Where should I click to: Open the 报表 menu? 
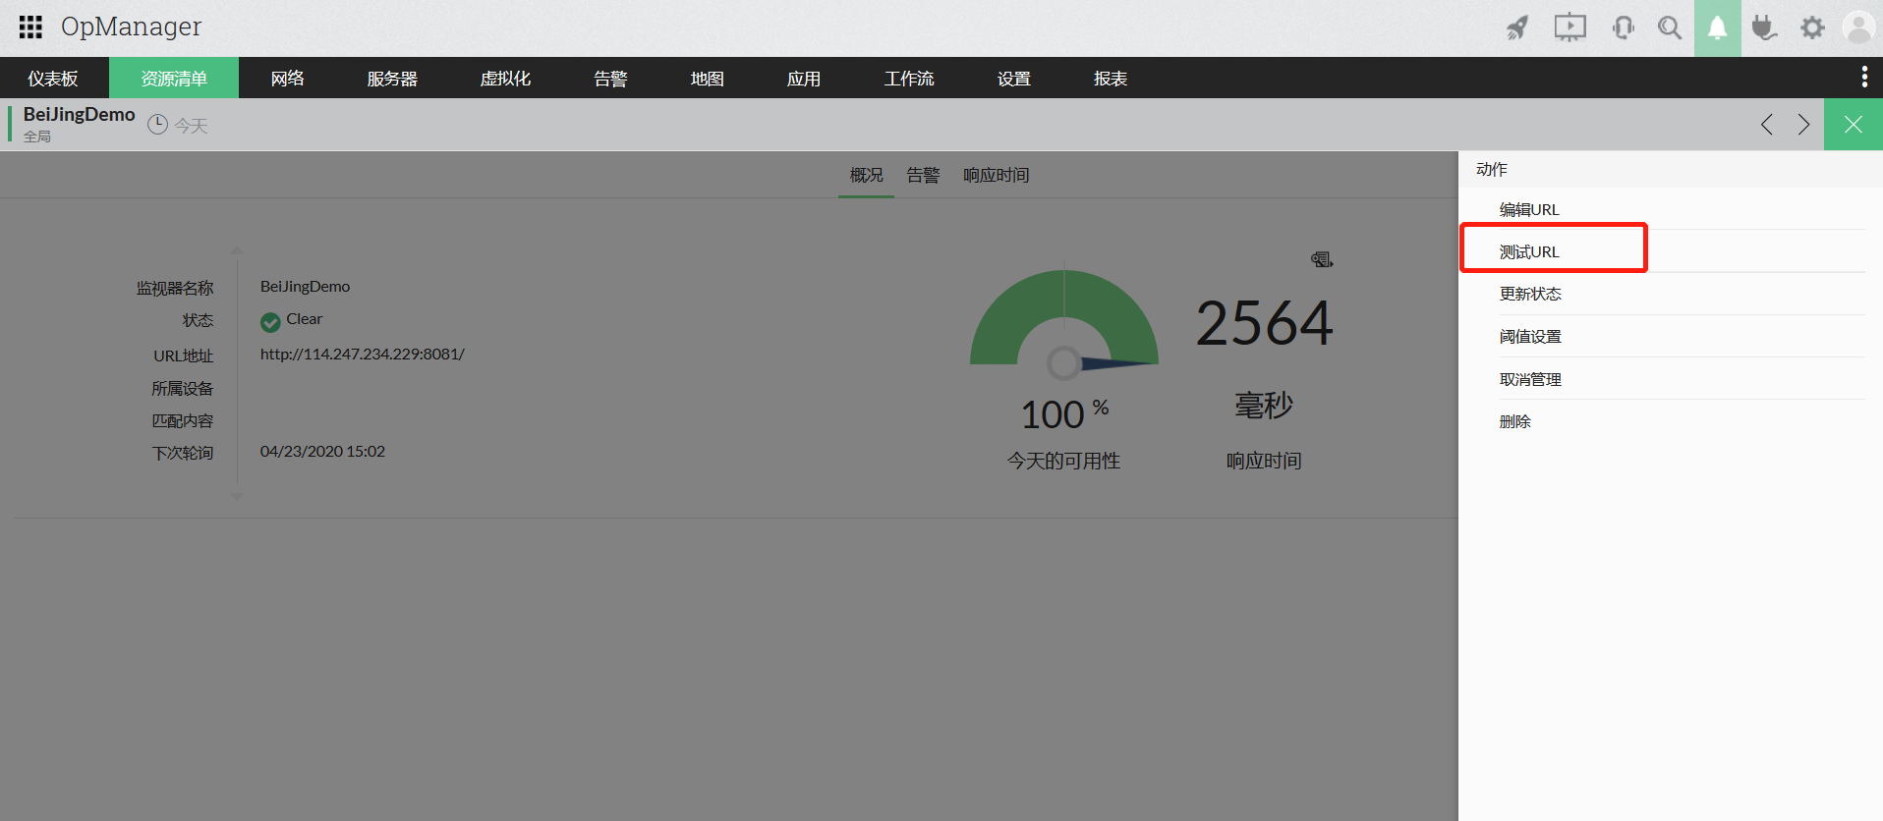click(x=1110, y=79)
